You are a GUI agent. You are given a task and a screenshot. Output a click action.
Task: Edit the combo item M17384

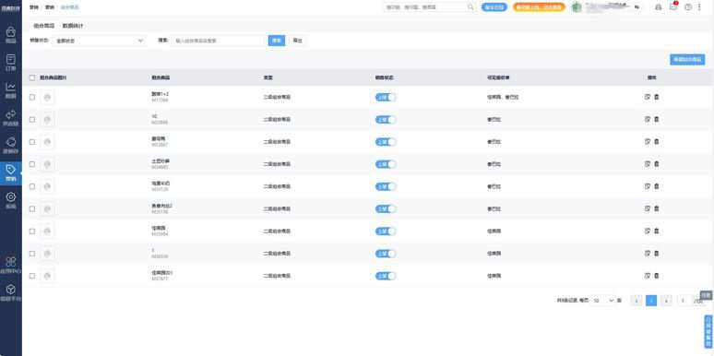648,97
